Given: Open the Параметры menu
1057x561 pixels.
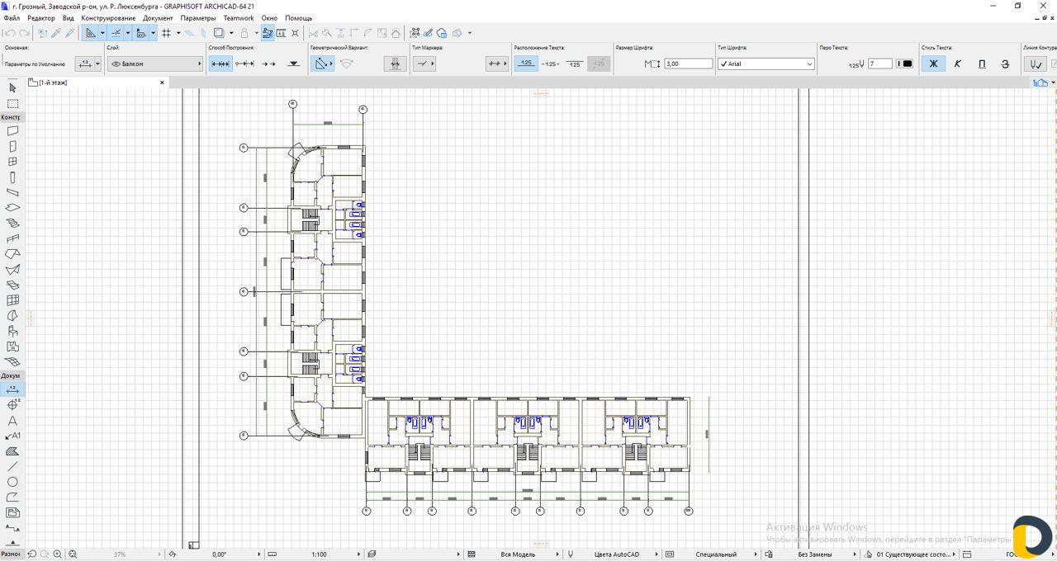Looking at the screenshot, I should pyautogui.click(x=198, y=17).
